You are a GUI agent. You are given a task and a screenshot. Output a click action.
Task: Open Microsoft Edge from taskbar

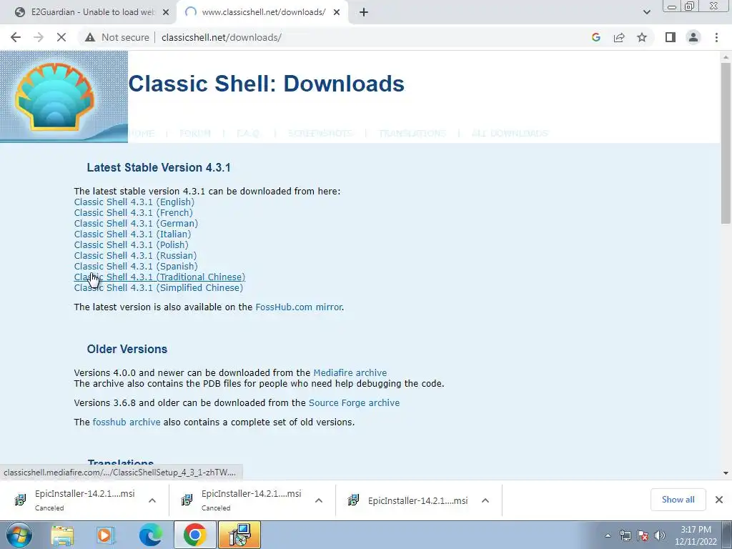tap(150, 535)
